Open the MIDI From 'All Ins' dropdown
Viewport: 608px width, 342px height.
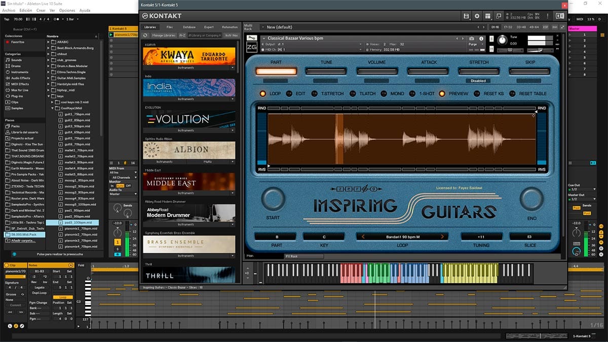[123, 173]
